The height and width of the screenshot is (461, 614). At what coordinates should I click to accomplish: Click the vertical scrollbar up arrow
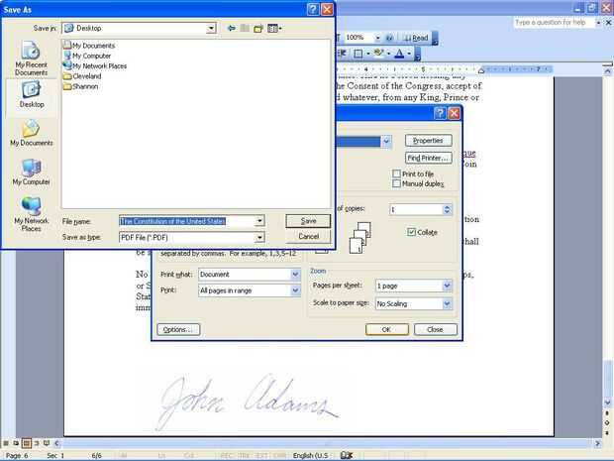(x=607, y=71)
